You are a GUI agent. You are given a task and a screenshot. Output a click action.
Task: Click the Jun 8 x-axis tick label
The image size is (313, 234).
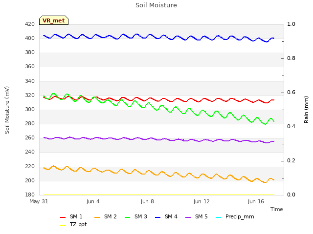point(147,201)
